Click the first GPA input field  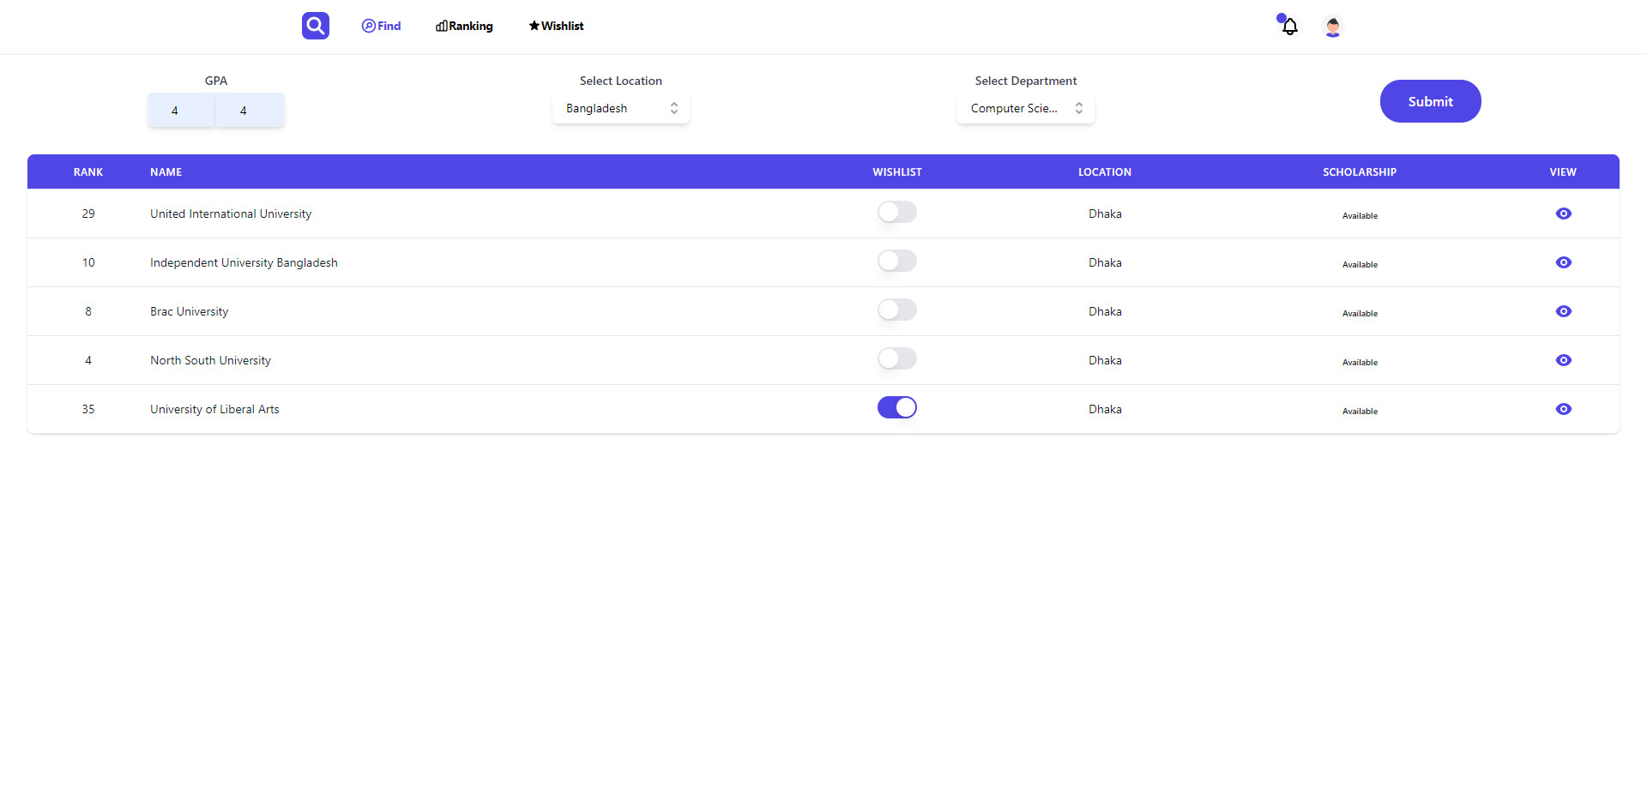181,111
